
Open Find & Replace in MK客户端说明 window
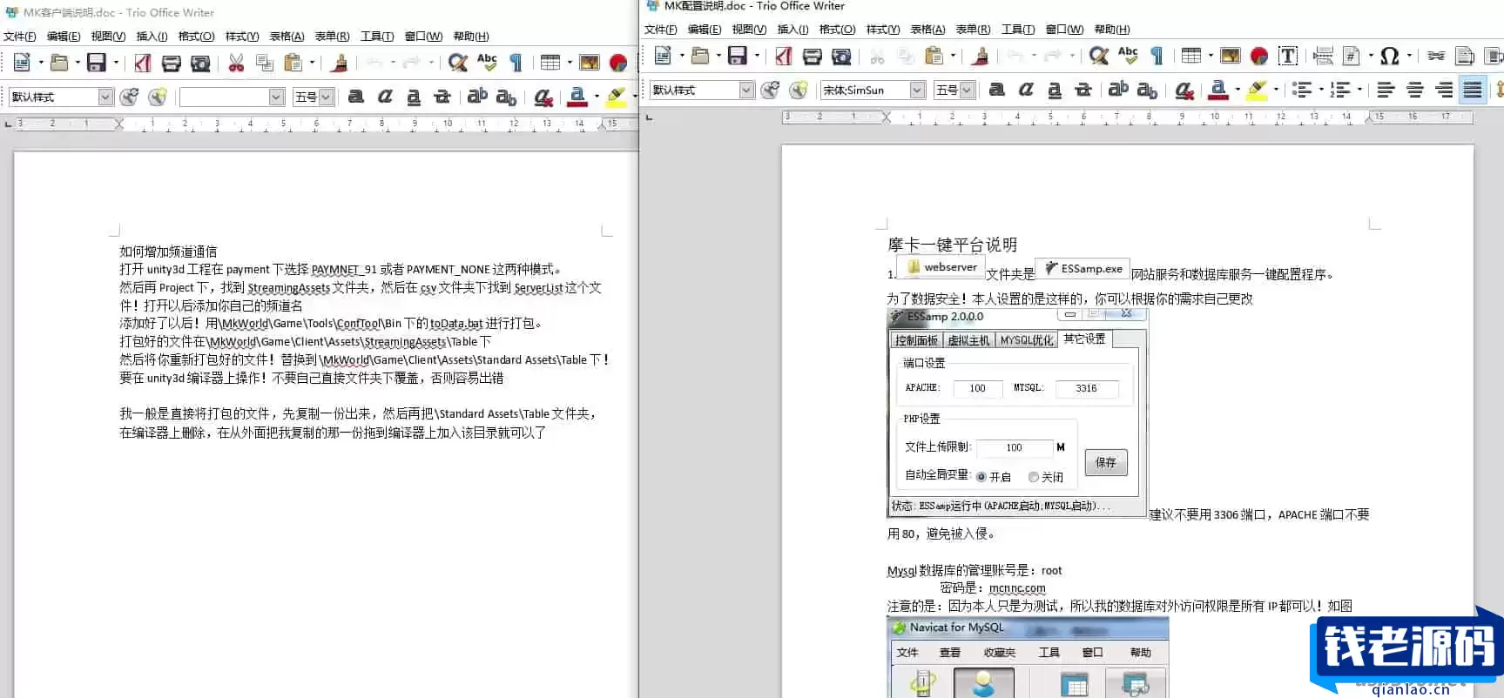[x=458, y=63]
